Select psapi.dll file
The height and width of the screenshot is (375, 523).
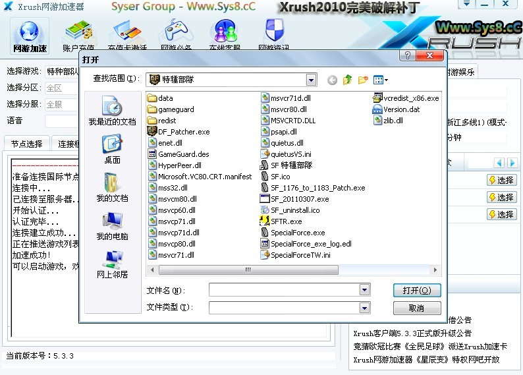coord(279,132)
